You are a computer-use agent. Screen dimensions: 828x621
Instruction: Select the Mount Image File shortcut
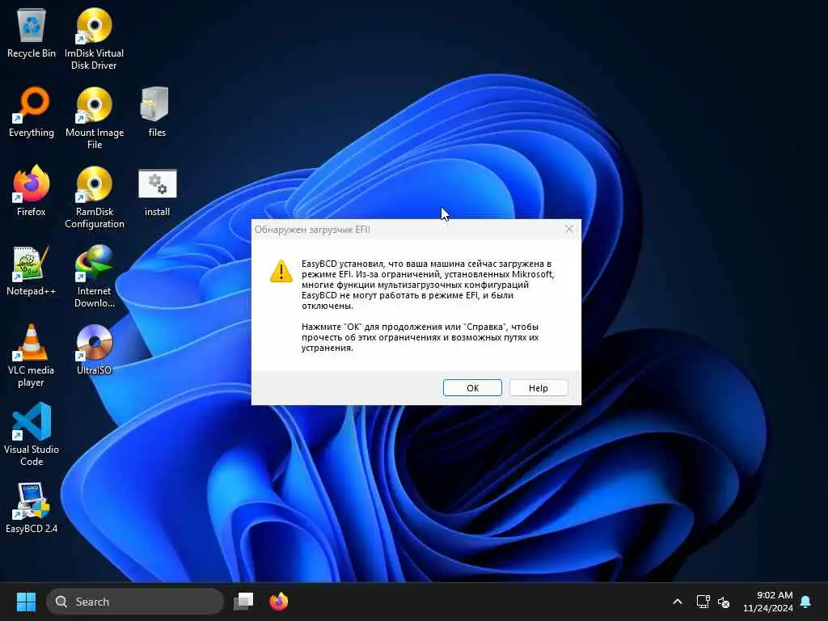click(x=94, y=118)
